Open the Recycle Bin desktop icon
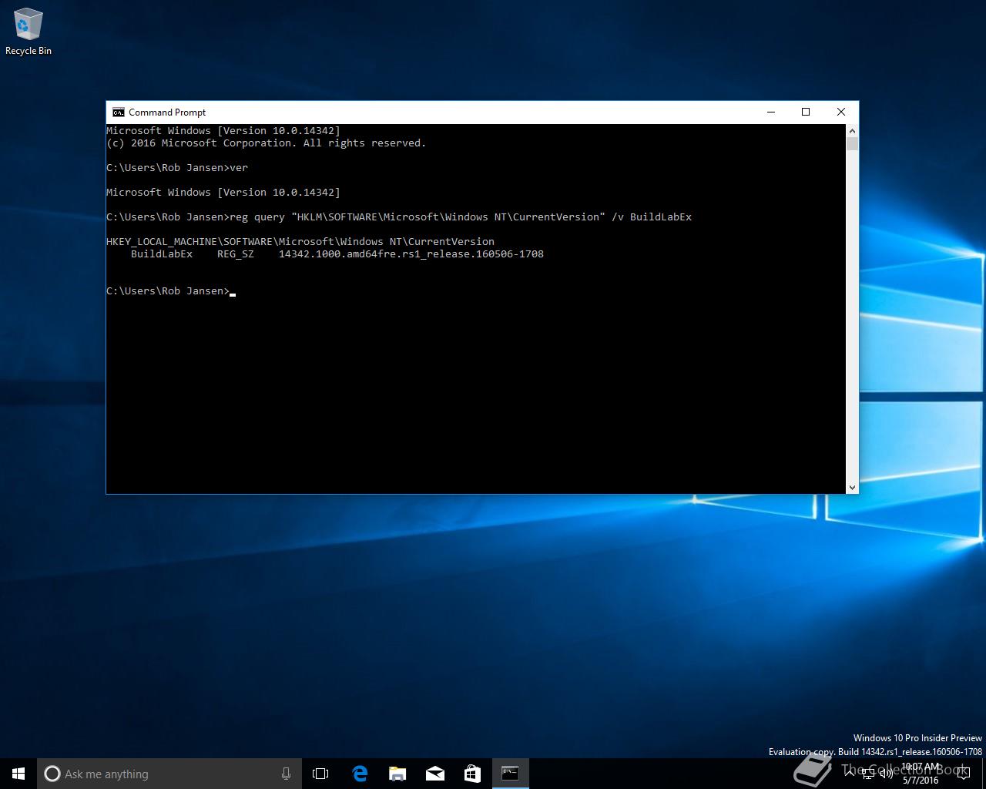Viewport: 986px width, 789px height. (x=29, y=32)
